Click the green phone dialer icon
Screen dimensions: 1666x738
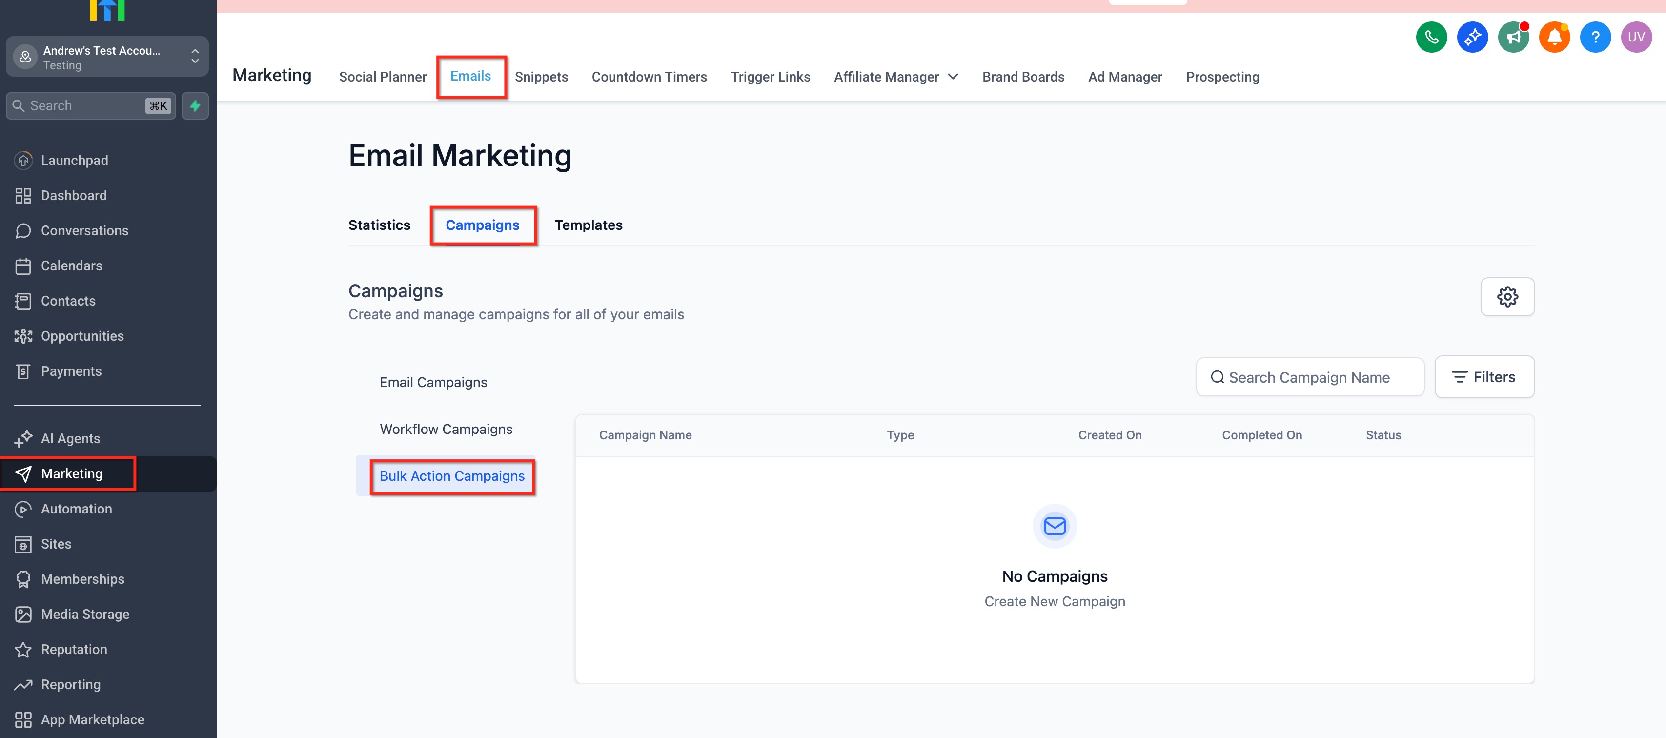pyautogui.click(x=1431, y=37)
